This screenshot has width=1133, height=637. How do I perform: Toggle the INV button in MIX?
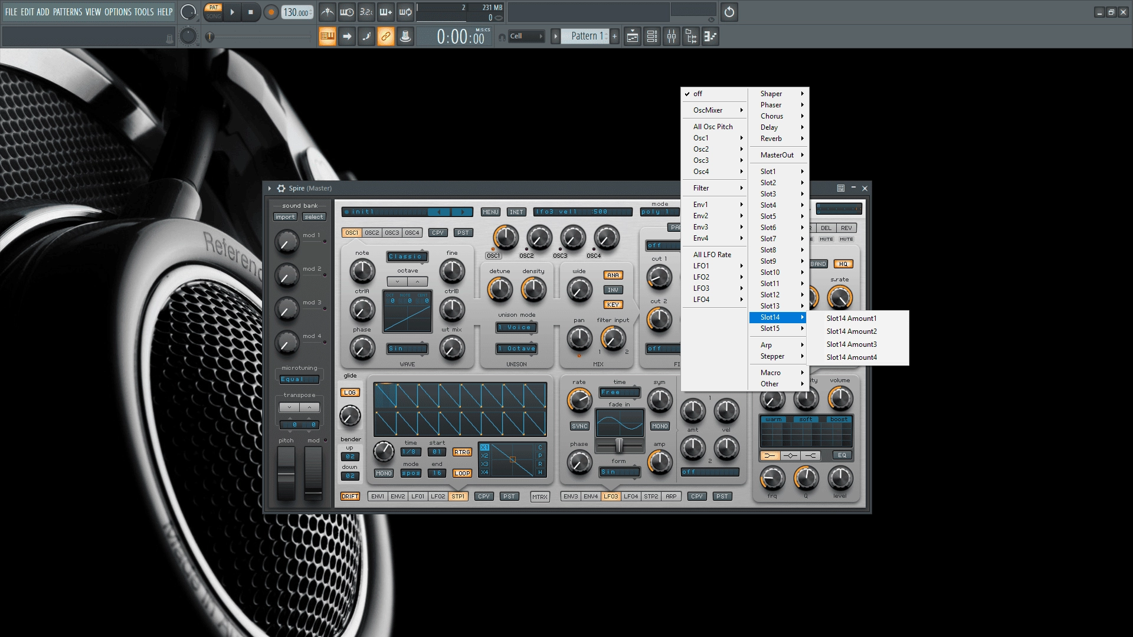(x=613, y=290)
